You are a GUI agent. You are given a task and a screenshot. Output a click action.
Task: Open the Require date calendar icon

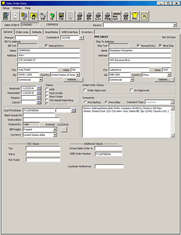[39, 97]
